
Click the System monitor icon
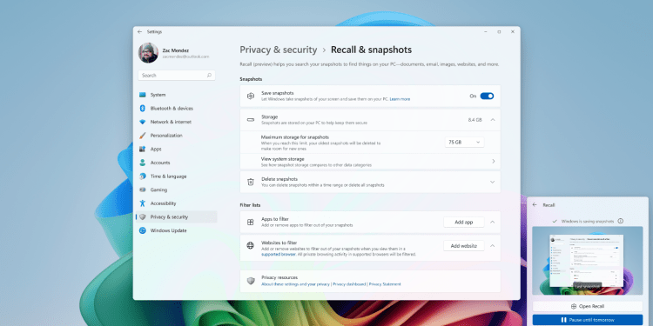click(143, 95)
